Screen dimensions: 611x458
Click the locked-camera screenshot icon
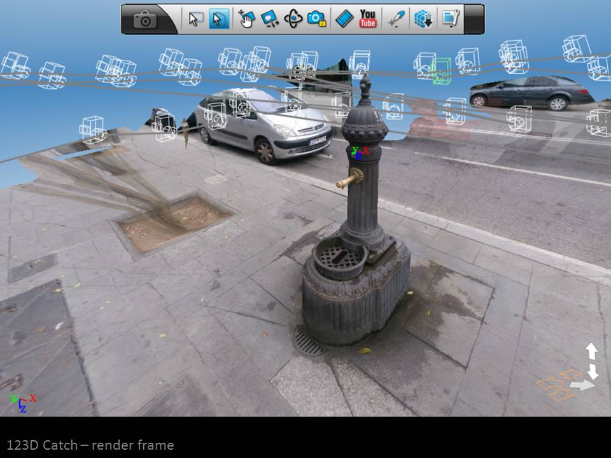(315, 20)
